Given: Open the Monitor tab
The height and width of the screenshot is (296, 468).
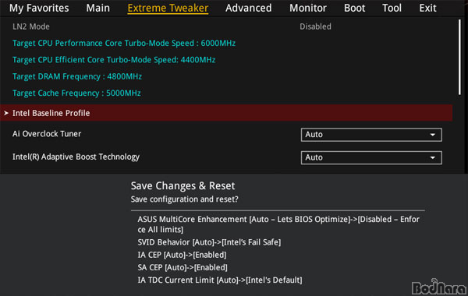Looking at the screenshot, I should 308,8.
